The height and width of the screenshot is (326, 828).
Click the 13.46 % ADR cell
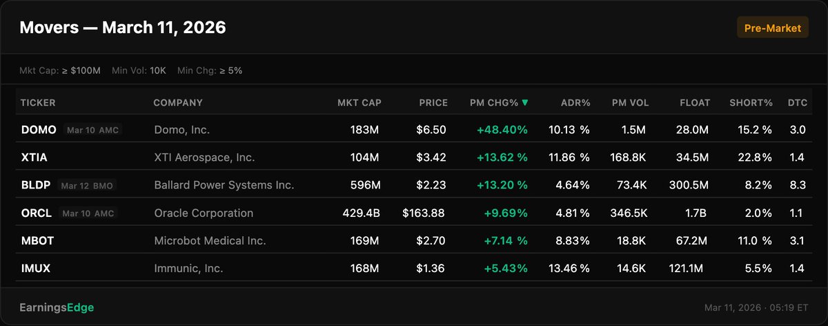click(x=569, y=269)
